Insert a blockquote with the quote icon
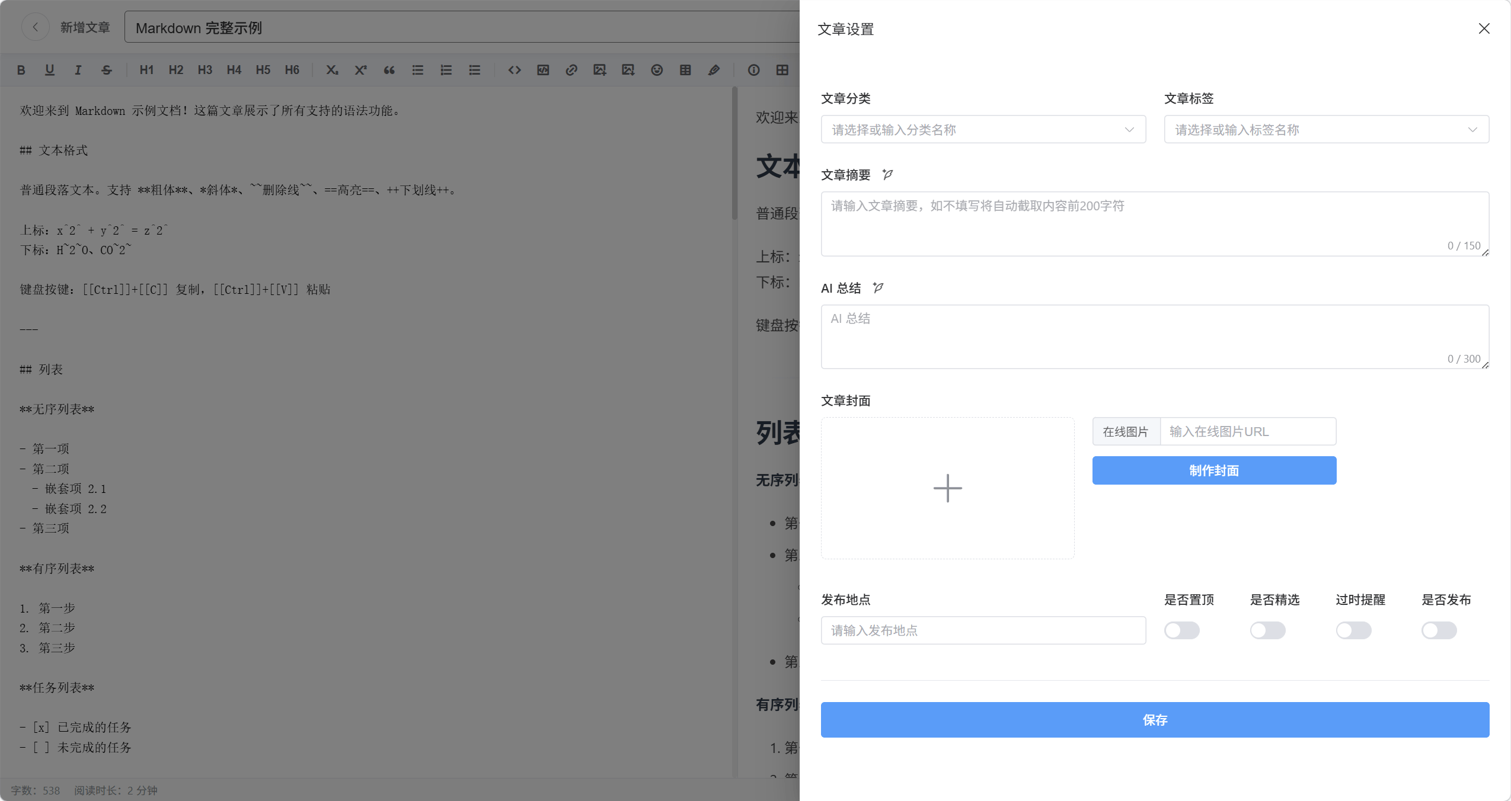This screenshot has width=1511, height=801. pos(389,70)
